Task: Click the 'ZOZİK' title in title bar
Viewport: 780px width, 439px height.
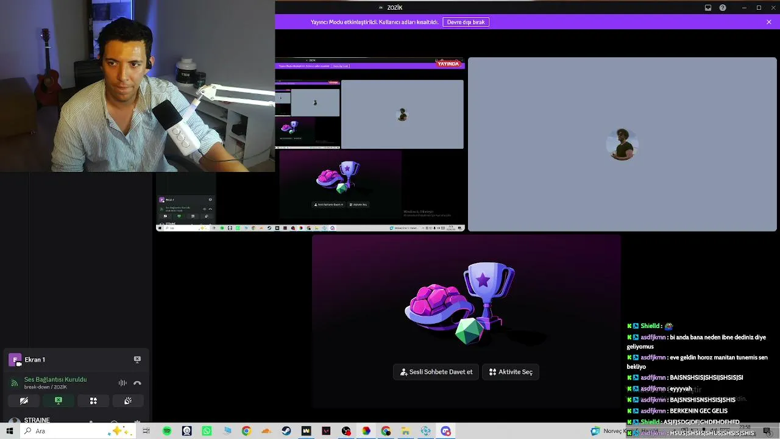Action: pyautogui.click(x=395, y=8)
